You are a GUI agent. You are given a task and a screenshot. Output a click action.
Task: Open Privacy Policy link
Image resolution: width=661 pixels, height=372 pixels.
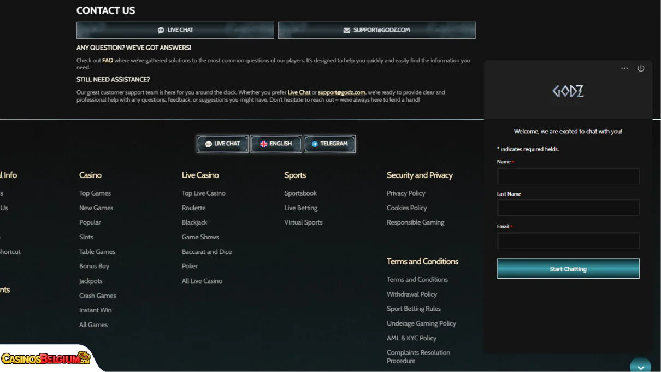[x=406, y=193]
